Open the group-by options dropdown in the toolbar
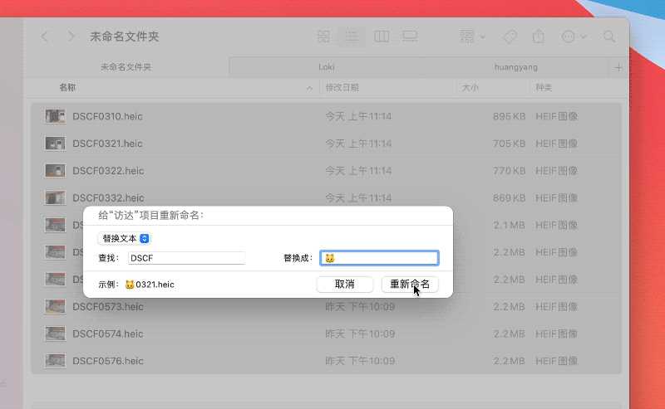 click(472, 37)
